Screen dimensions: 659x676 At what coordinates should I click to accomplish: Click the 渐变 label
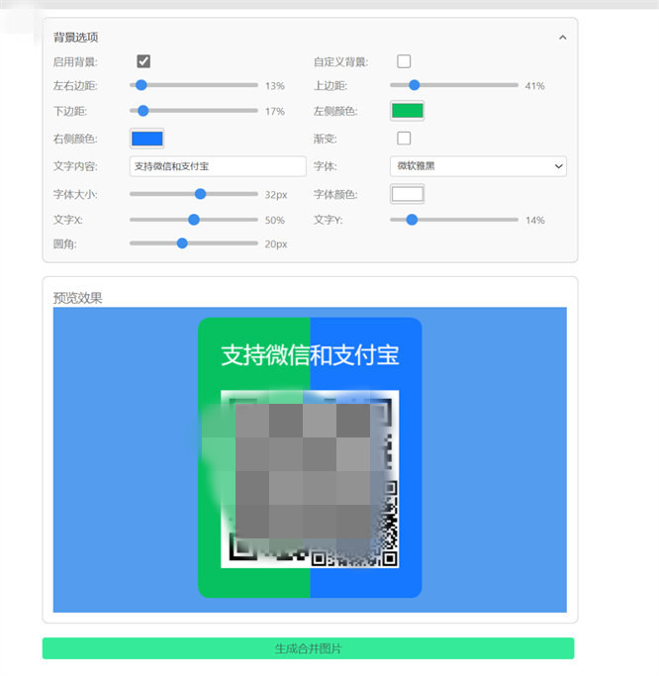tap(326, 139)
